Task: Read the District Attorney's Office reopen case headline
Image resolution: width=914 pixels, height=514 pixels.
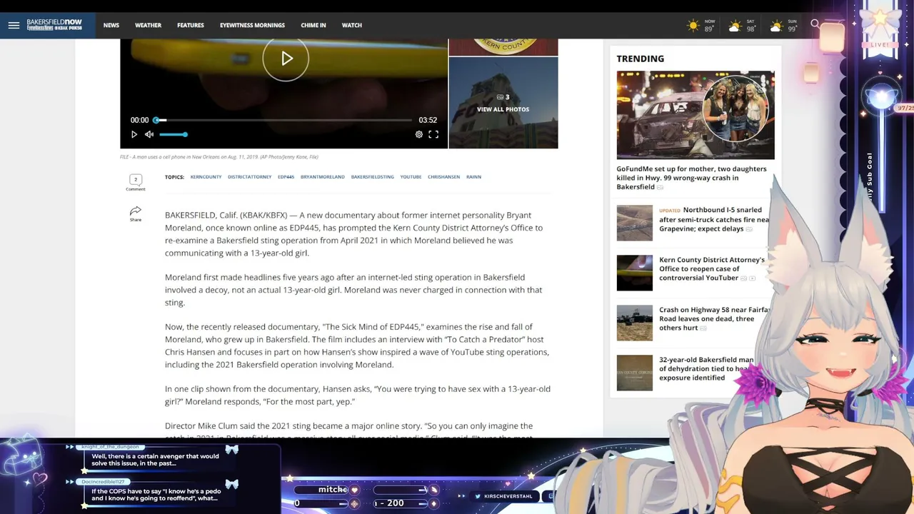Action: tap(712, 269)
